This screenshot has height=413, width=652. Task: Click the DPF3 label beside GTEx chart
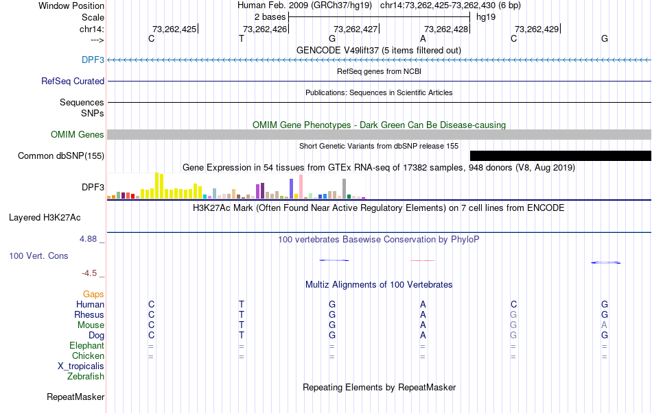(93, 187)
